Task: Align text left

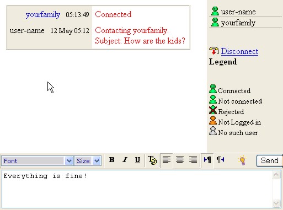Action: [x=167, y=160]
